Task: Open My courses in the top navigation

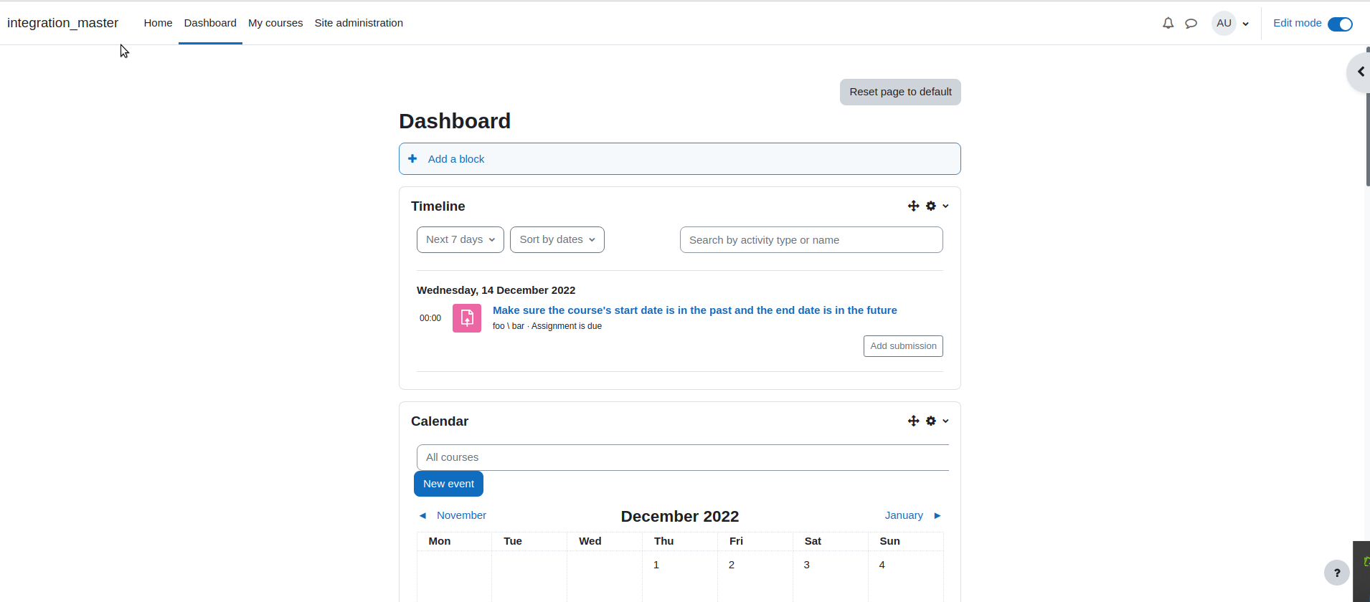Action: (x=275, y=23)
